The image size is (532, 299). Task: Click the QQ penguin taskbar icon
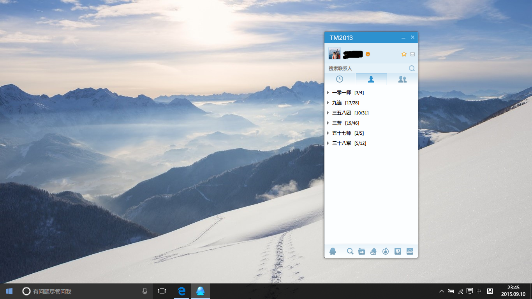[x=201, y=291]
